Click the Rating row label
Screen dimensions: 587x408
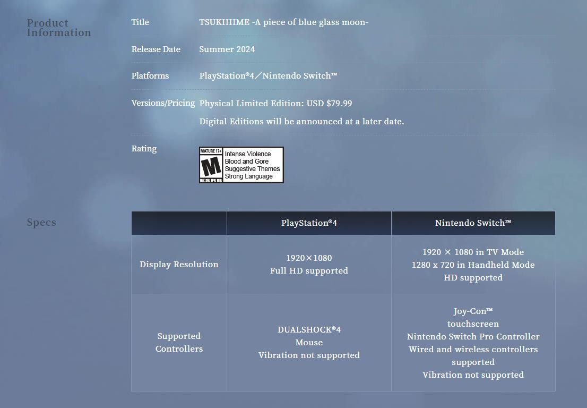(x=144, y=149)
